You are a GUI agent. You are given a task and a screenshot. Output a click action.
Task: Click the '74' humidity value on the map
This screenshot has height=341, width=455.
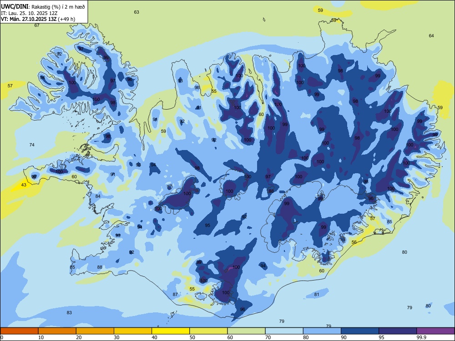point(32,145)
